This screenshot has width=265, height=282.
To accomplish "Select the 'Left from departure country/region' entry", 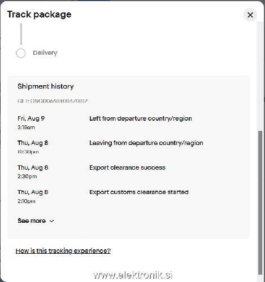I will [x=141, y=118].
